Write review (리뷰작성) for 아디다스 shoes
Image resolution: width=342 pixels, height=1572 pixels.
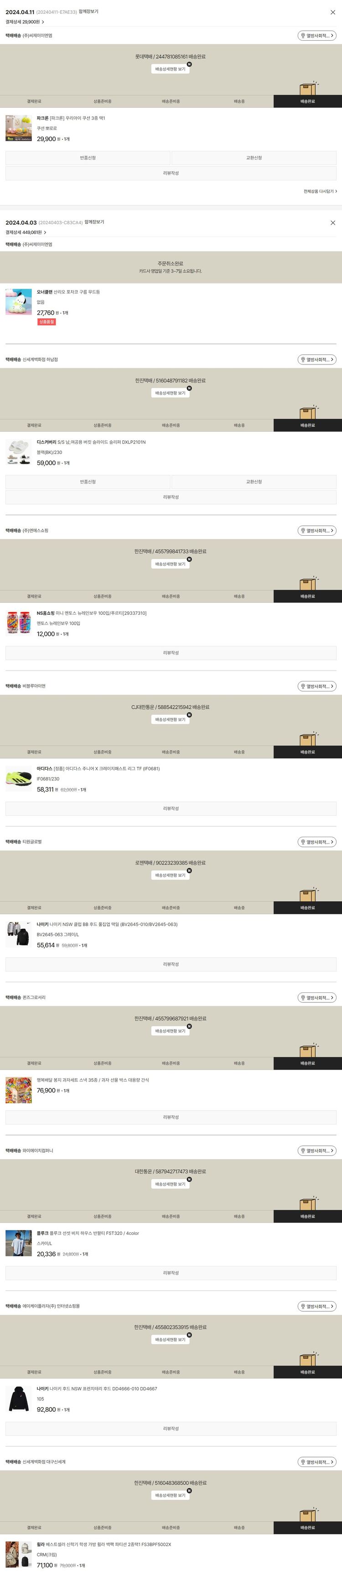coord(171,808)
